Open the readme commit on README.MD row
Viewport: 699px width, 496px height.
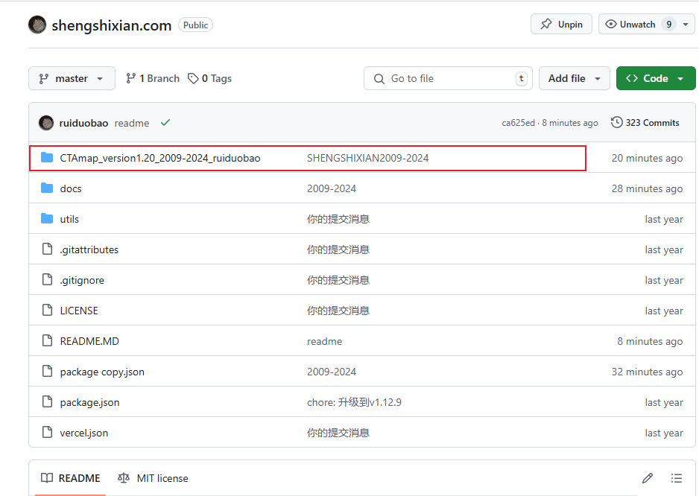[x=325, y=341]
